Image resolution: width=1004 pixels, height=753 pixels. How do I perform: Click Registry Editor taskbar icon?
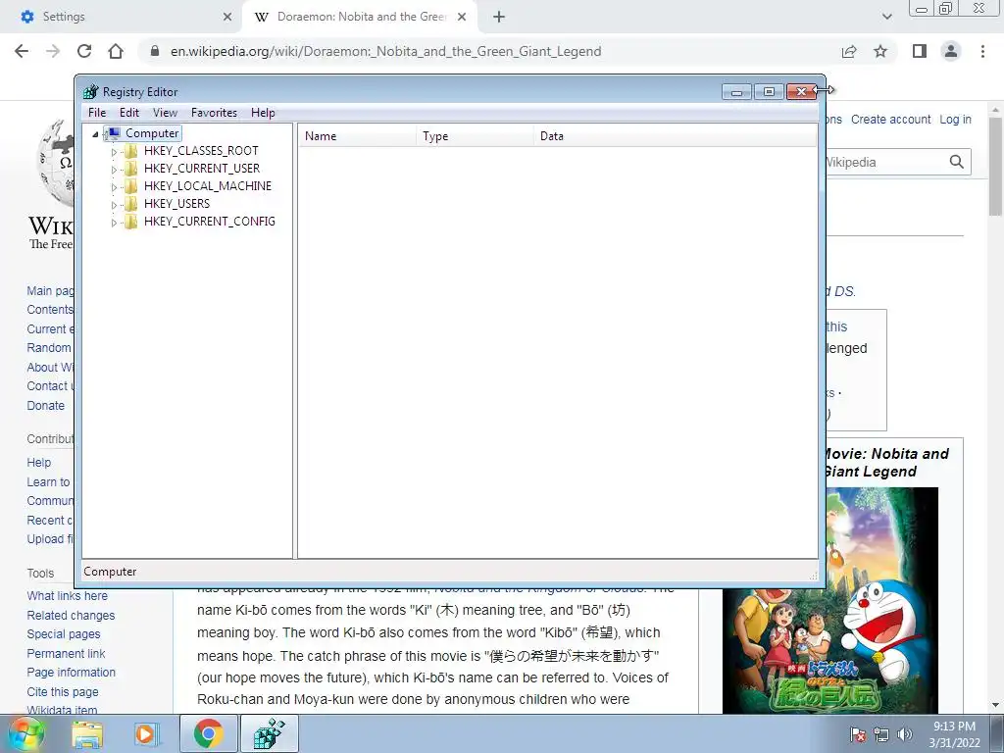point(270,733)
